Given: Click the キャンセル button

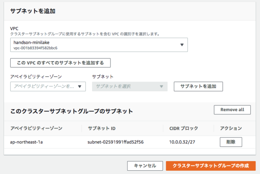Looking at the screenshot, I should (145, 166).
